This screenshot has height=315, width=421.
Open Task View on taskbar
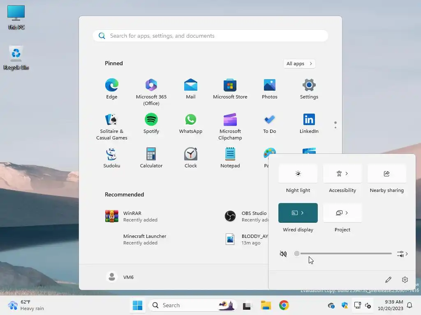247,305
